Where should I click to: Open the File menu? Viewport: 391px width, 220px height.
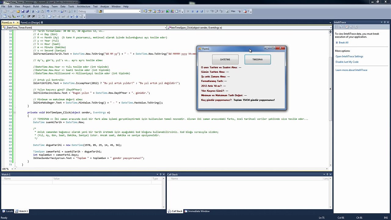(3, 6)
